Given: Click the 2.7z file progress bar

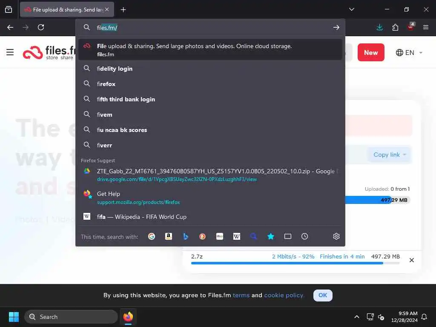Looking at the screenshot, I should (x=295, y=263).
